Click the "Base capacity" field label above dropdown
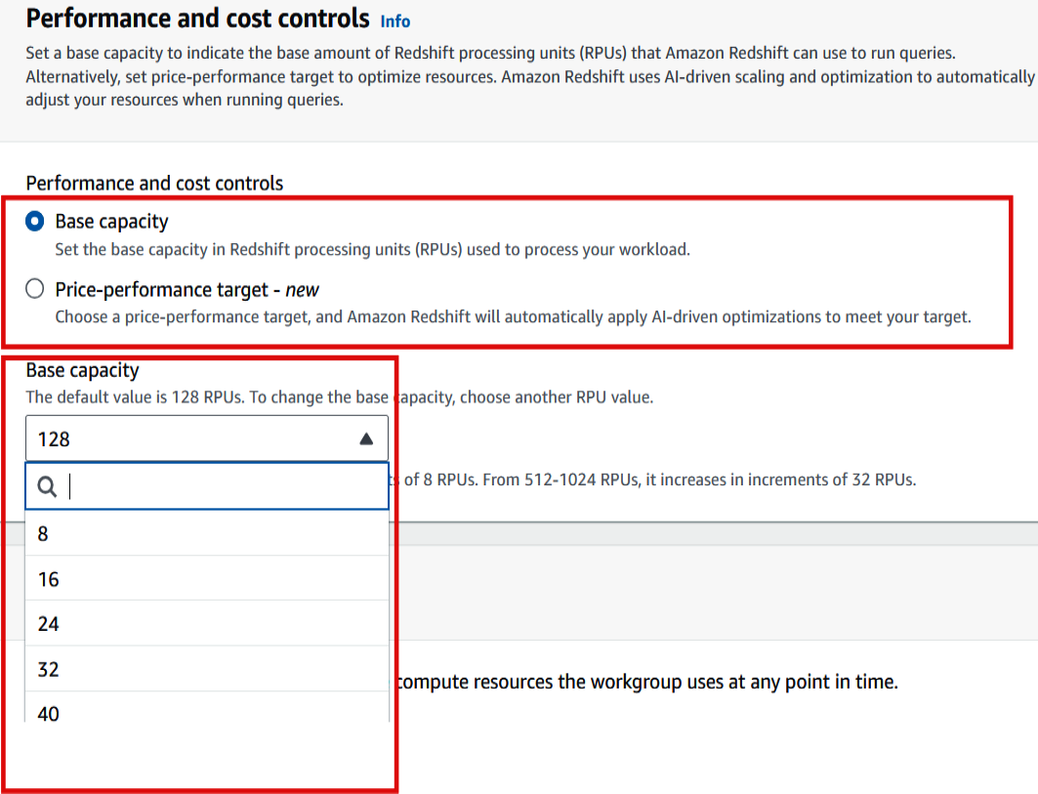 (x=82, y=370)
